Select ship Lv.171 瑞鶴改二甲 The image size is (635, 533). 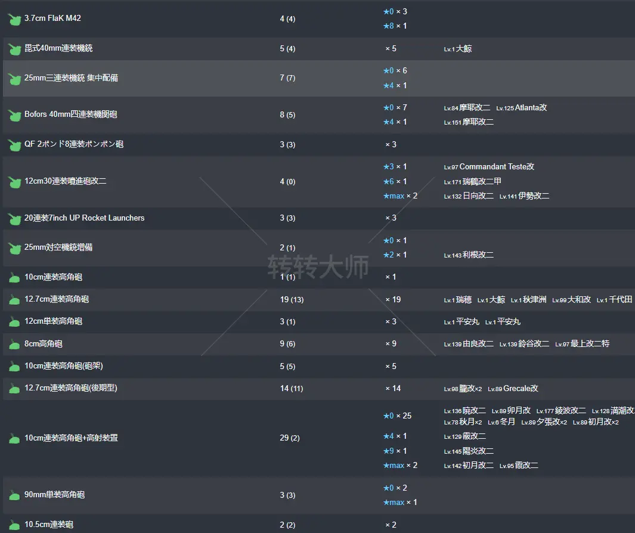(x=472, y=181)
